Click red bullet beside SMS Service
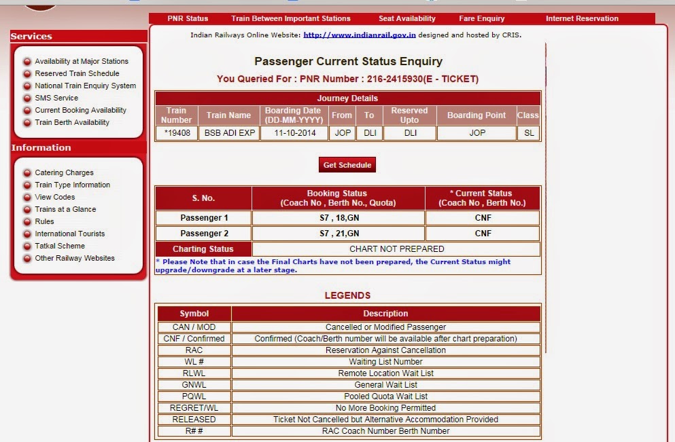675x442 pixels. pyautogui.click(x=27, y=98)
